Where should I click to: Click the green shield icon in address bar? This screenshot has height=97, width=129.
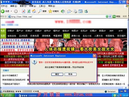[107, 16]
